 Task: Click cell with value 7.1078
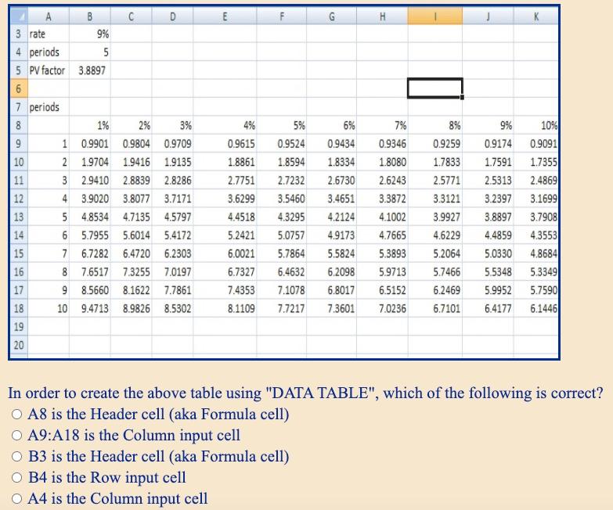(282, 290)
